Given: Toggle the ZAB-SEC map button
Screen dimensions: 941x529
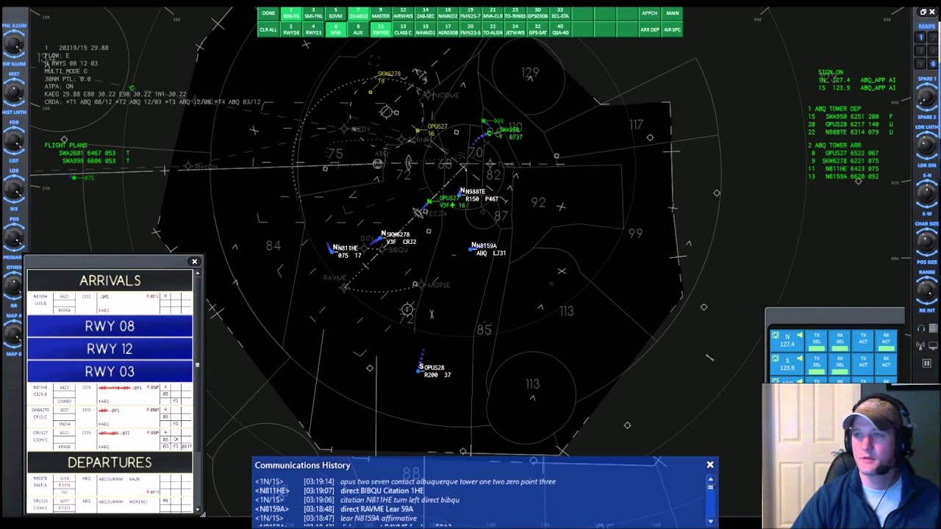Looking at the screenshot, I should click(x=425, y=14).
